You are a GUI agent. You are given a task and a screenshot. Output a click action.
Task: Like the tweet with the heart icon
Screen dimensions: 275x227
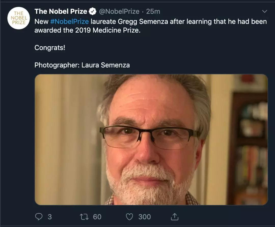130,216
